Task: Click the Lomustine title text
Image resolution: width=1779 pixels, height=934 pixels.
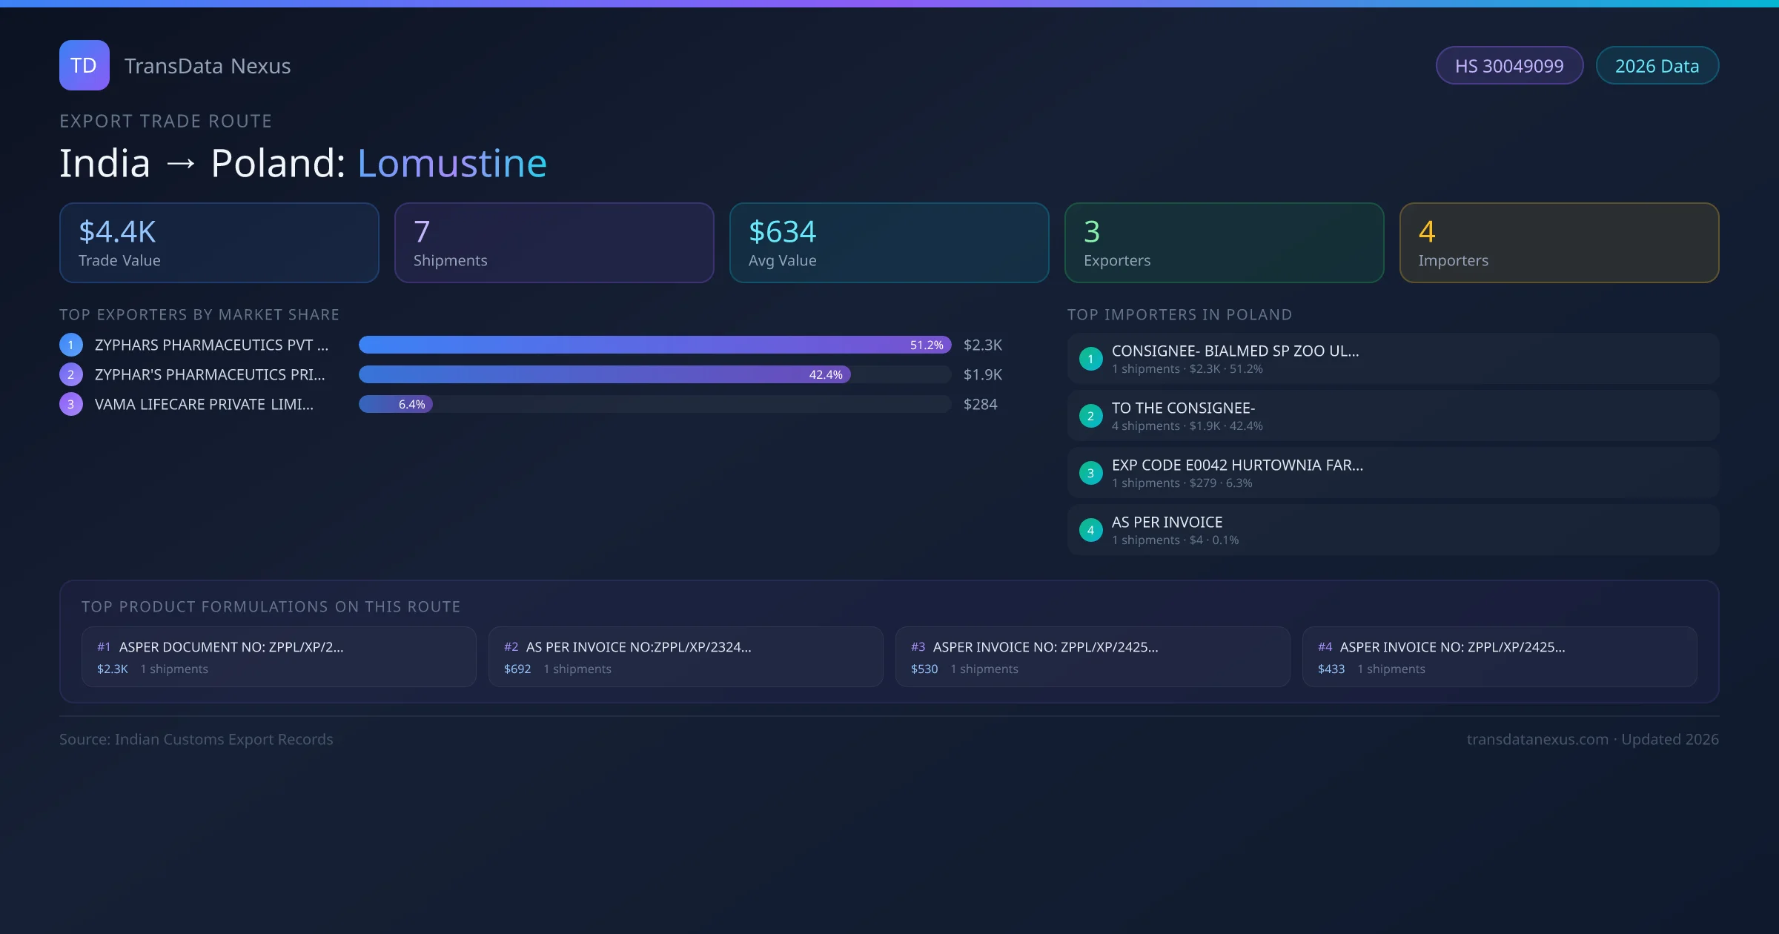Action: 452,163
